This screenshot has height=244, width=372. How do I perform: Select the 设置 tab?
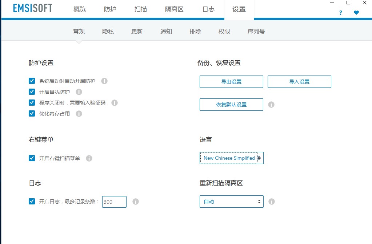point(239,9)
